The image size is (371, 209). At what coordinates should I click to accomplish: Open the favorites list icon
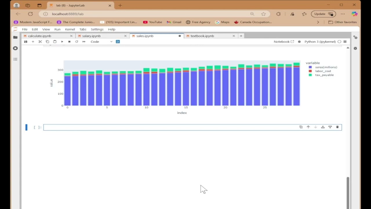coord(304,14)
